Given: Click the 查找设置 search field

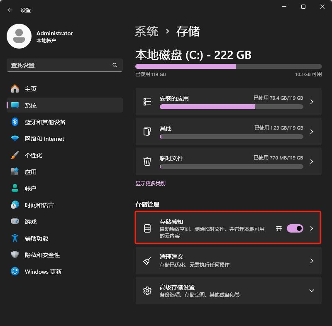Looking at the screenshot, I should tap(58, 65).
